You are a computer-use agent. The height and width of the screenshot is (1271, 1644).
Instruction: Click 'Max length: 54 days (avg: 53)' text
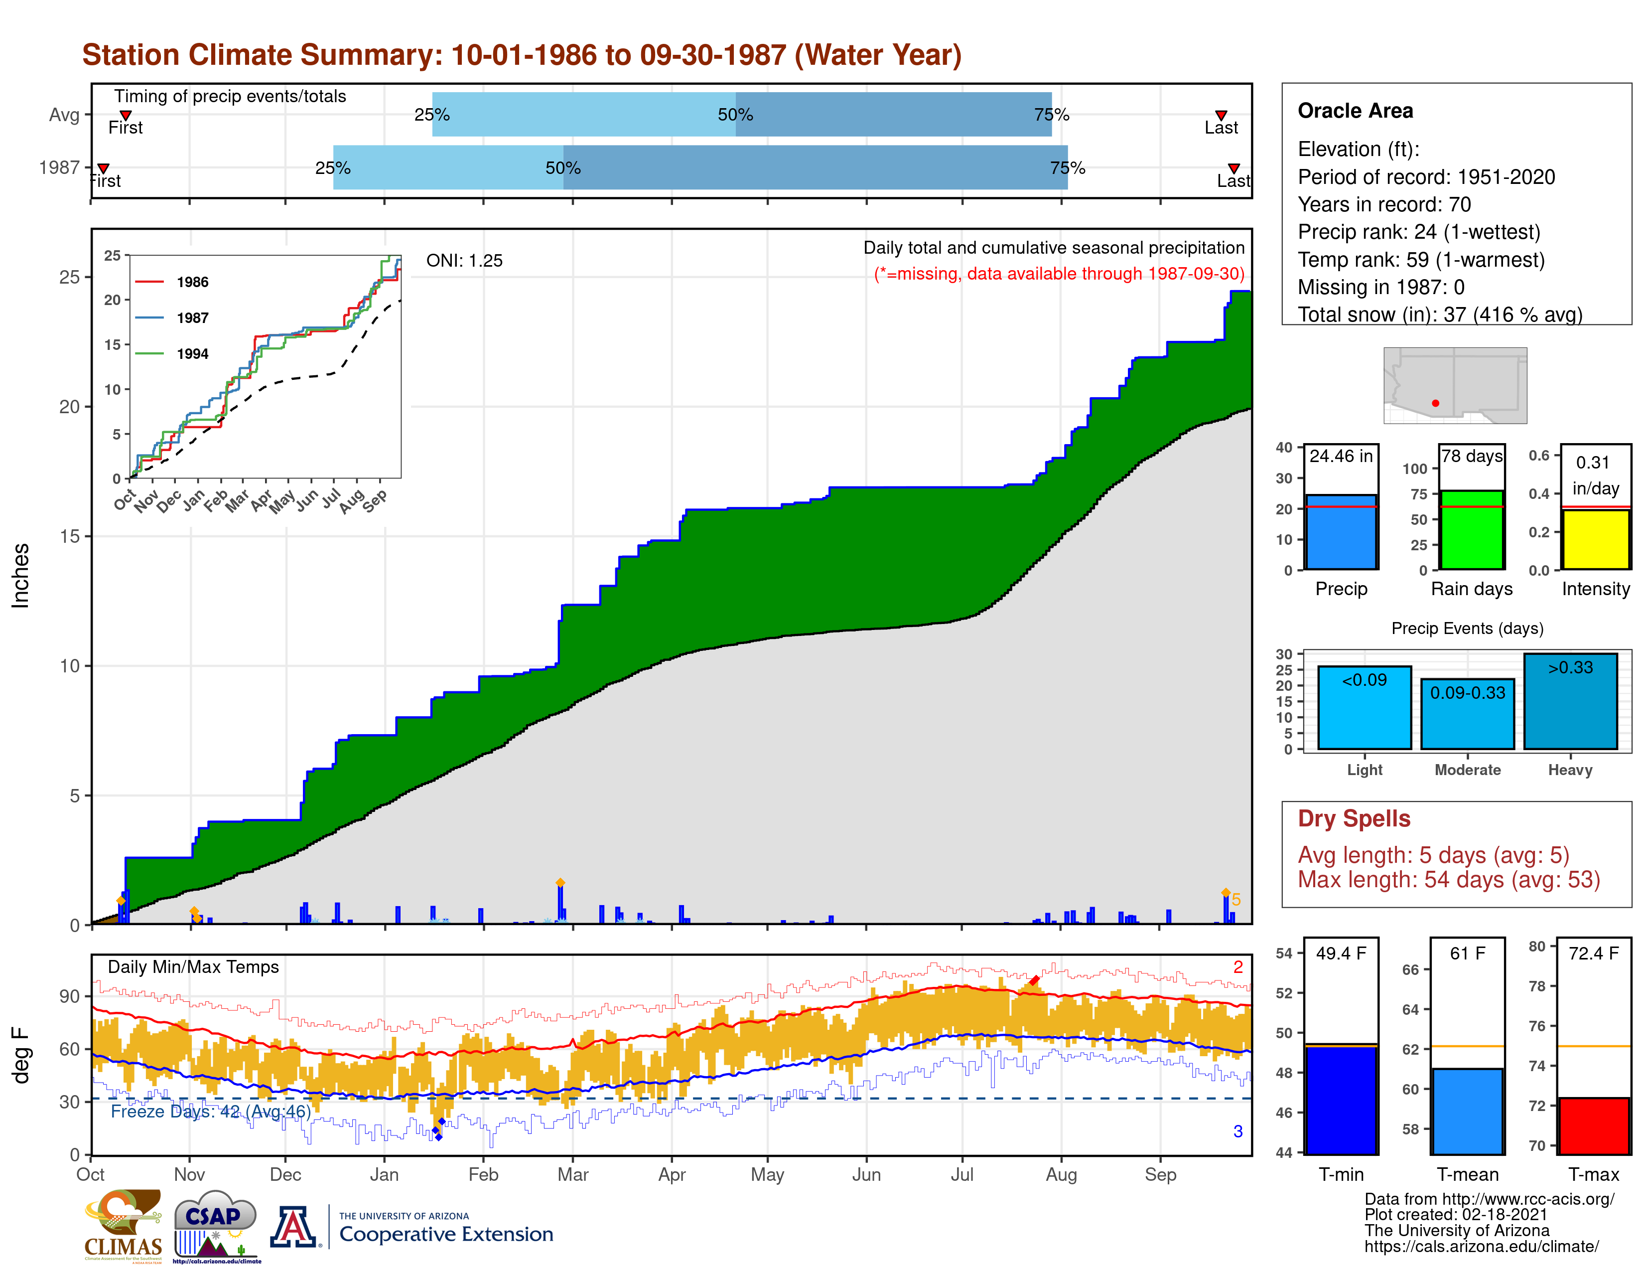pyautogui.click(x=1449, y=879)
